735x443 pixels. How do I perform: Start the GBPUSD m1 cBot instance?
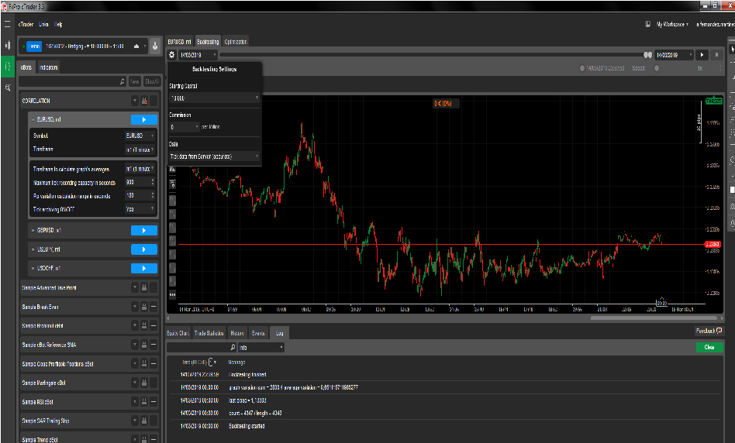click(143, 230)
